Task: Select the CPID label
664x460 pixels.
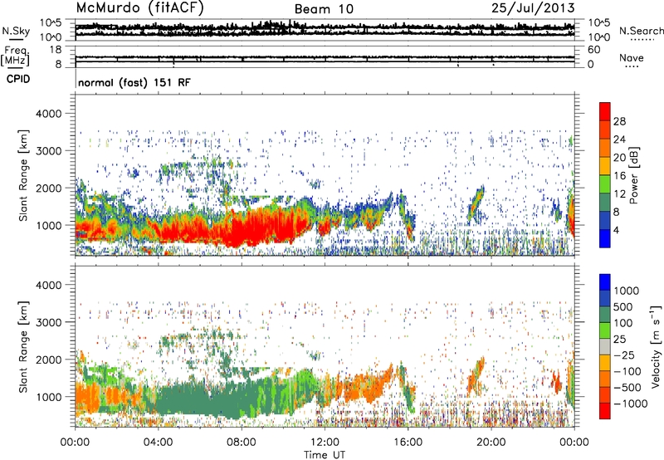Action: [x=18, y=79]
